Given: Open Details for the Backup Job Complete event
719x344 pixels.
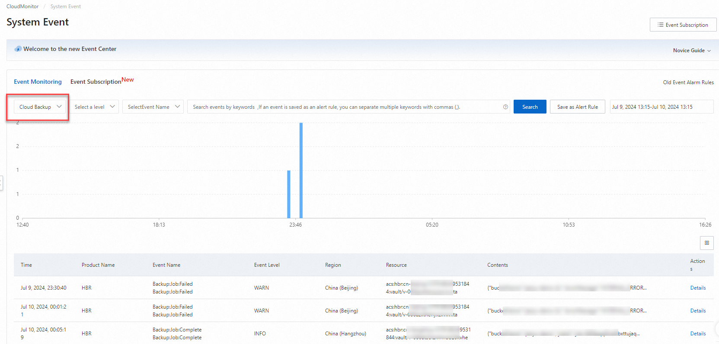Looking at the screenshot, I should point(697,334).
